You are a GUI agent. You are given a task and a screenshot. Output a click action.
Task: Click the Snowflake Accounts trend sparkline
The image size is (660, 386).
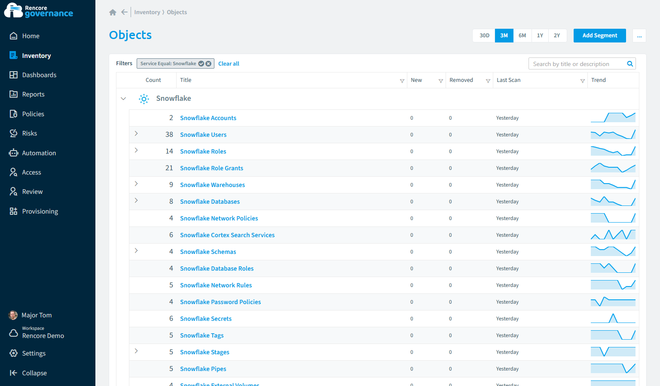[613, 118]
